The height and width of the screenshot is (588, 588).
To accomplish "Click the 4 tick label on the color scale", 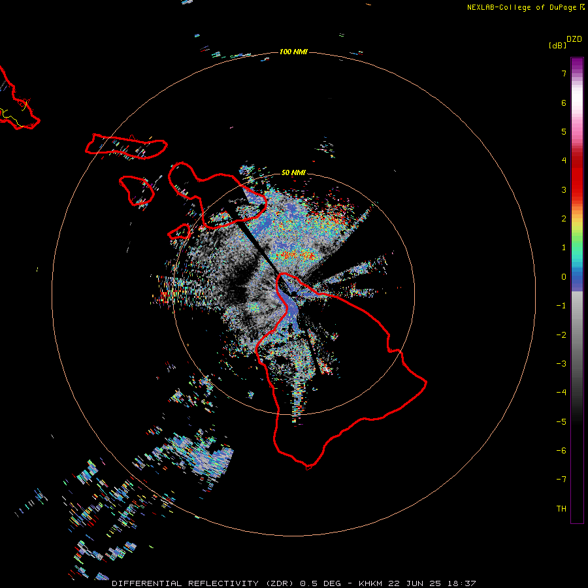I will point(564,161).
